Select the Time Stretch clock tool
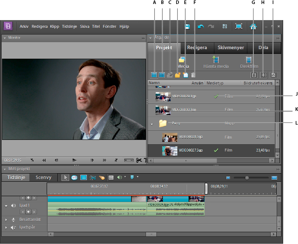Image resolution: width=298 pixels, height=244 pixels. [x=74, y=178]
